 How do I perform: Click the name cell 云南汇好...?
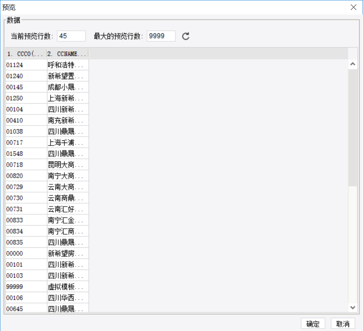pyautogui.click(x=68, y=209)
